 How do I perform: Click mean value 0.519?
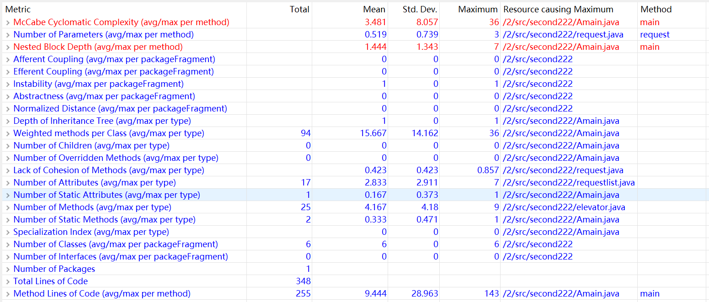click(x=376, y=34)
